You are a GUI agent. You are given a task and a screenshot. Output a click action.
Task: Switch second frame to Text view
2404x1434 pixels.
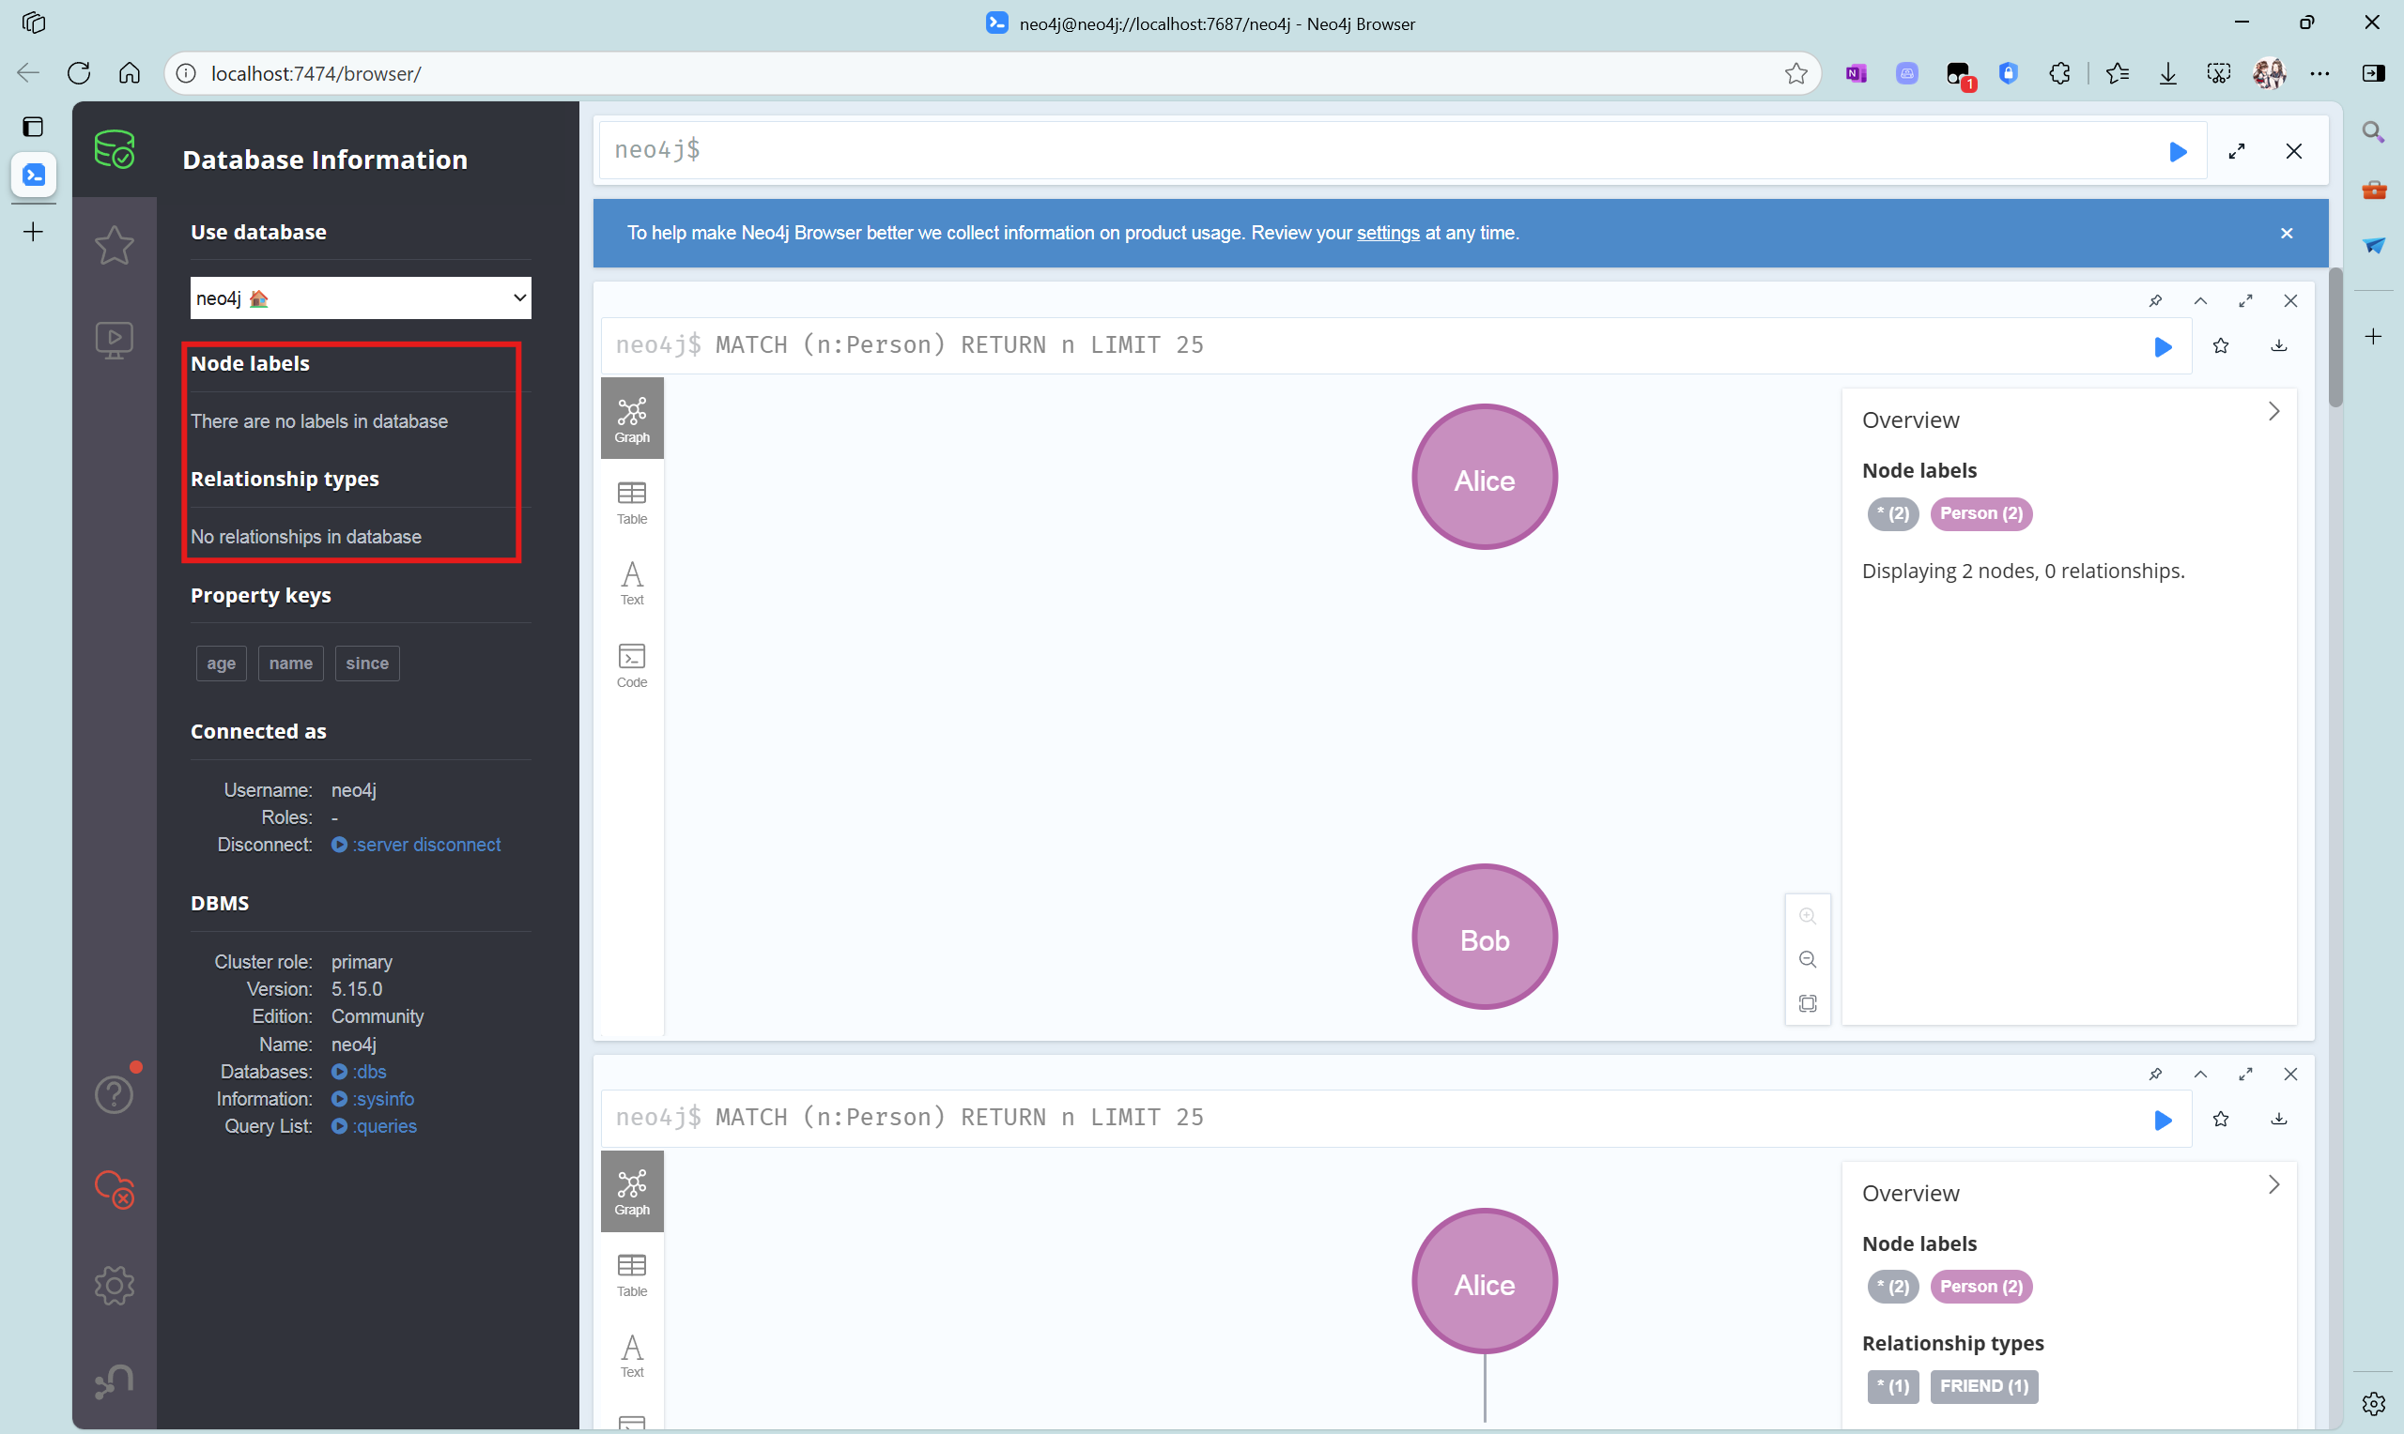click(632, 1357)
